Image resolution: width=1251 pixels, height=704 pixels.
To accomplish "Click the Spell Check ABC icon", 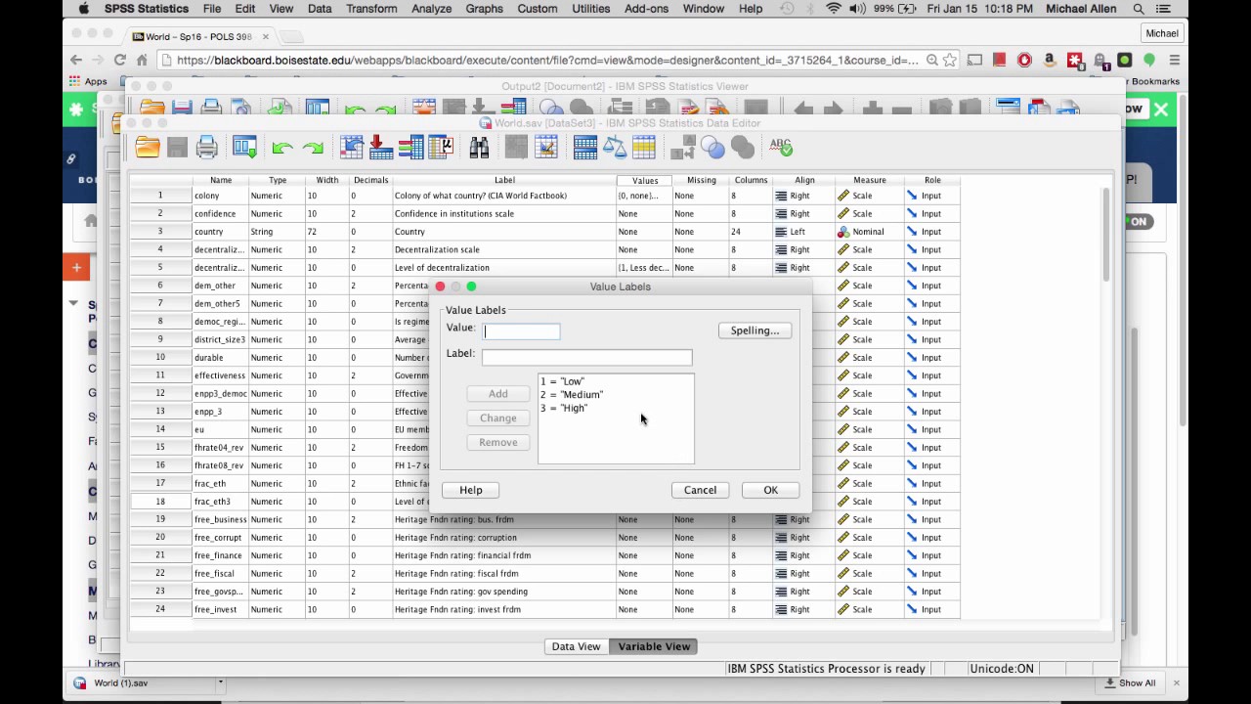I will click(780, 147).
